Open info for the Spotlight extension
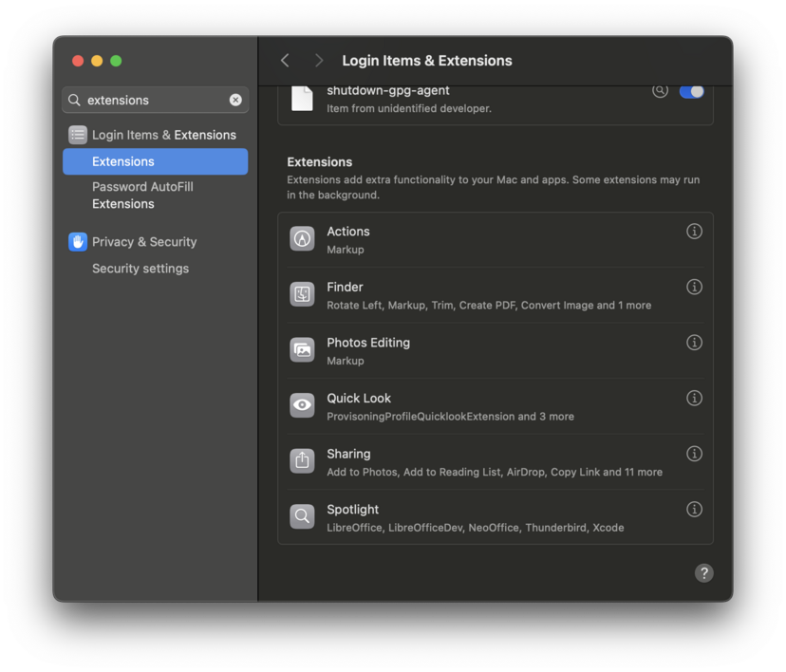786x672 pixels. 694,509
